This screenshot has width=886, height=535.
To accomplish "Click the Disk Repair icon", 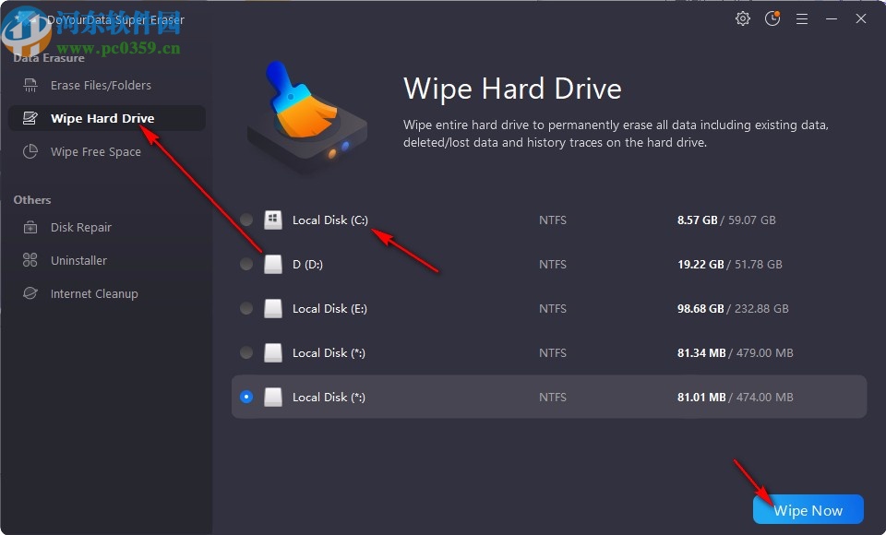I will tap(30, 228).
